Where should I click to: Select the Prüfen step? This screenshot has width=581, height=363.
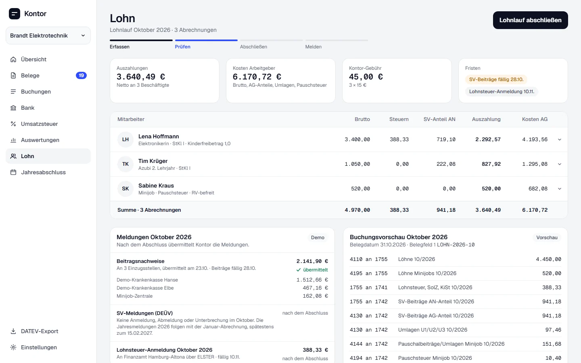(206, 44)
